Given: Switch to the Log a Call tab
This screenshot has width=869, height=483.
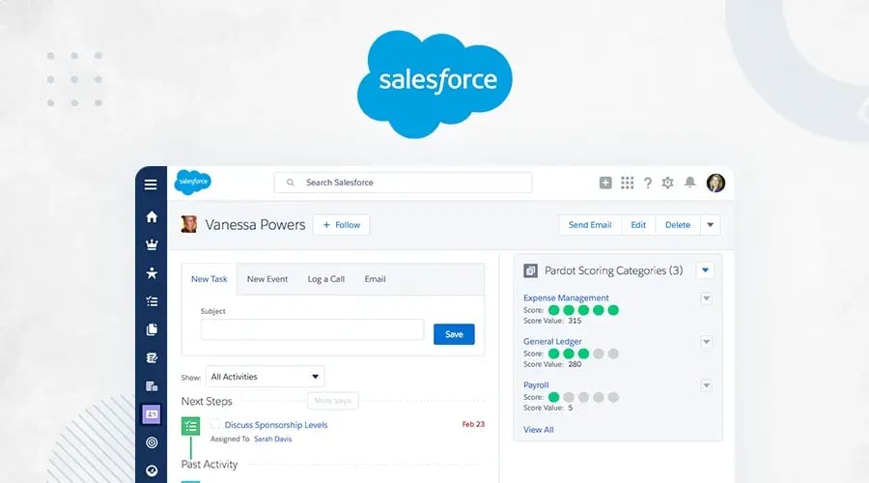Looking at the screenshot, I should tap(325, 279).
